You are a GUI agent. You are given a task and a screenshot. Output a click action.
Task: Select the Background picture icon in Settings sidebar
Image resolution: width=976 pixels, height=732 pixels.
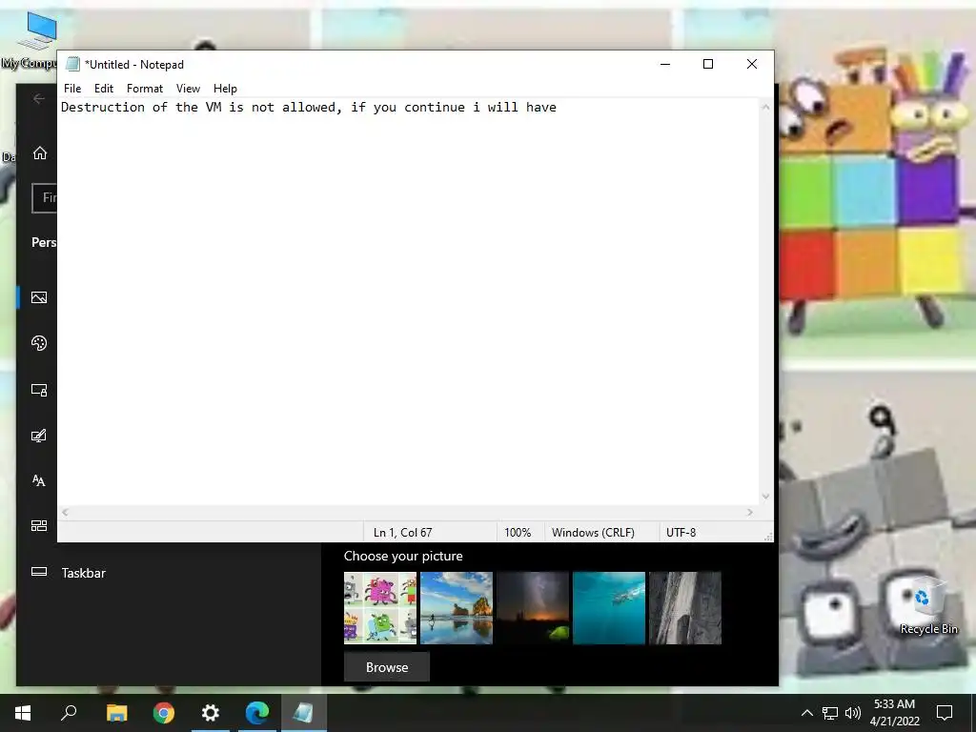tap(38, 297)
